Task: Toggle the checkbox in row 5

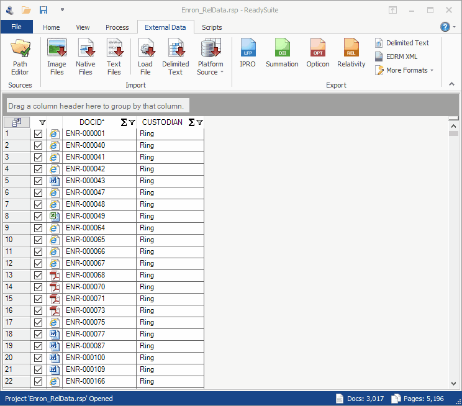Action: [38, 181]
